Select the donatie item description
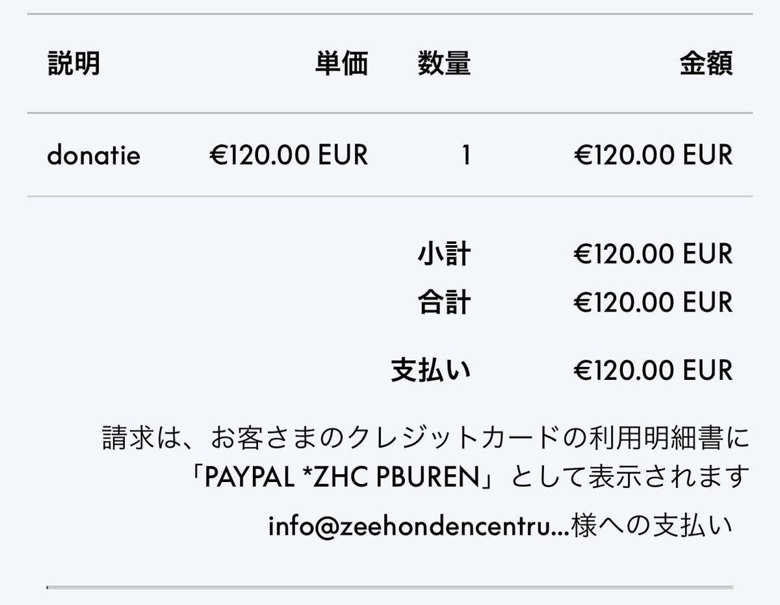Viewport: 780px width, 605px height. tap(94, 155)
